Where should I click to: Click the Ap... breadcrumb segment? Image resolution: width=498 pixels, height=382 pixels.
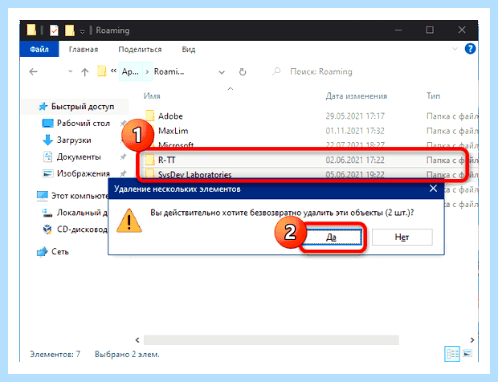(x=130, y=71)
